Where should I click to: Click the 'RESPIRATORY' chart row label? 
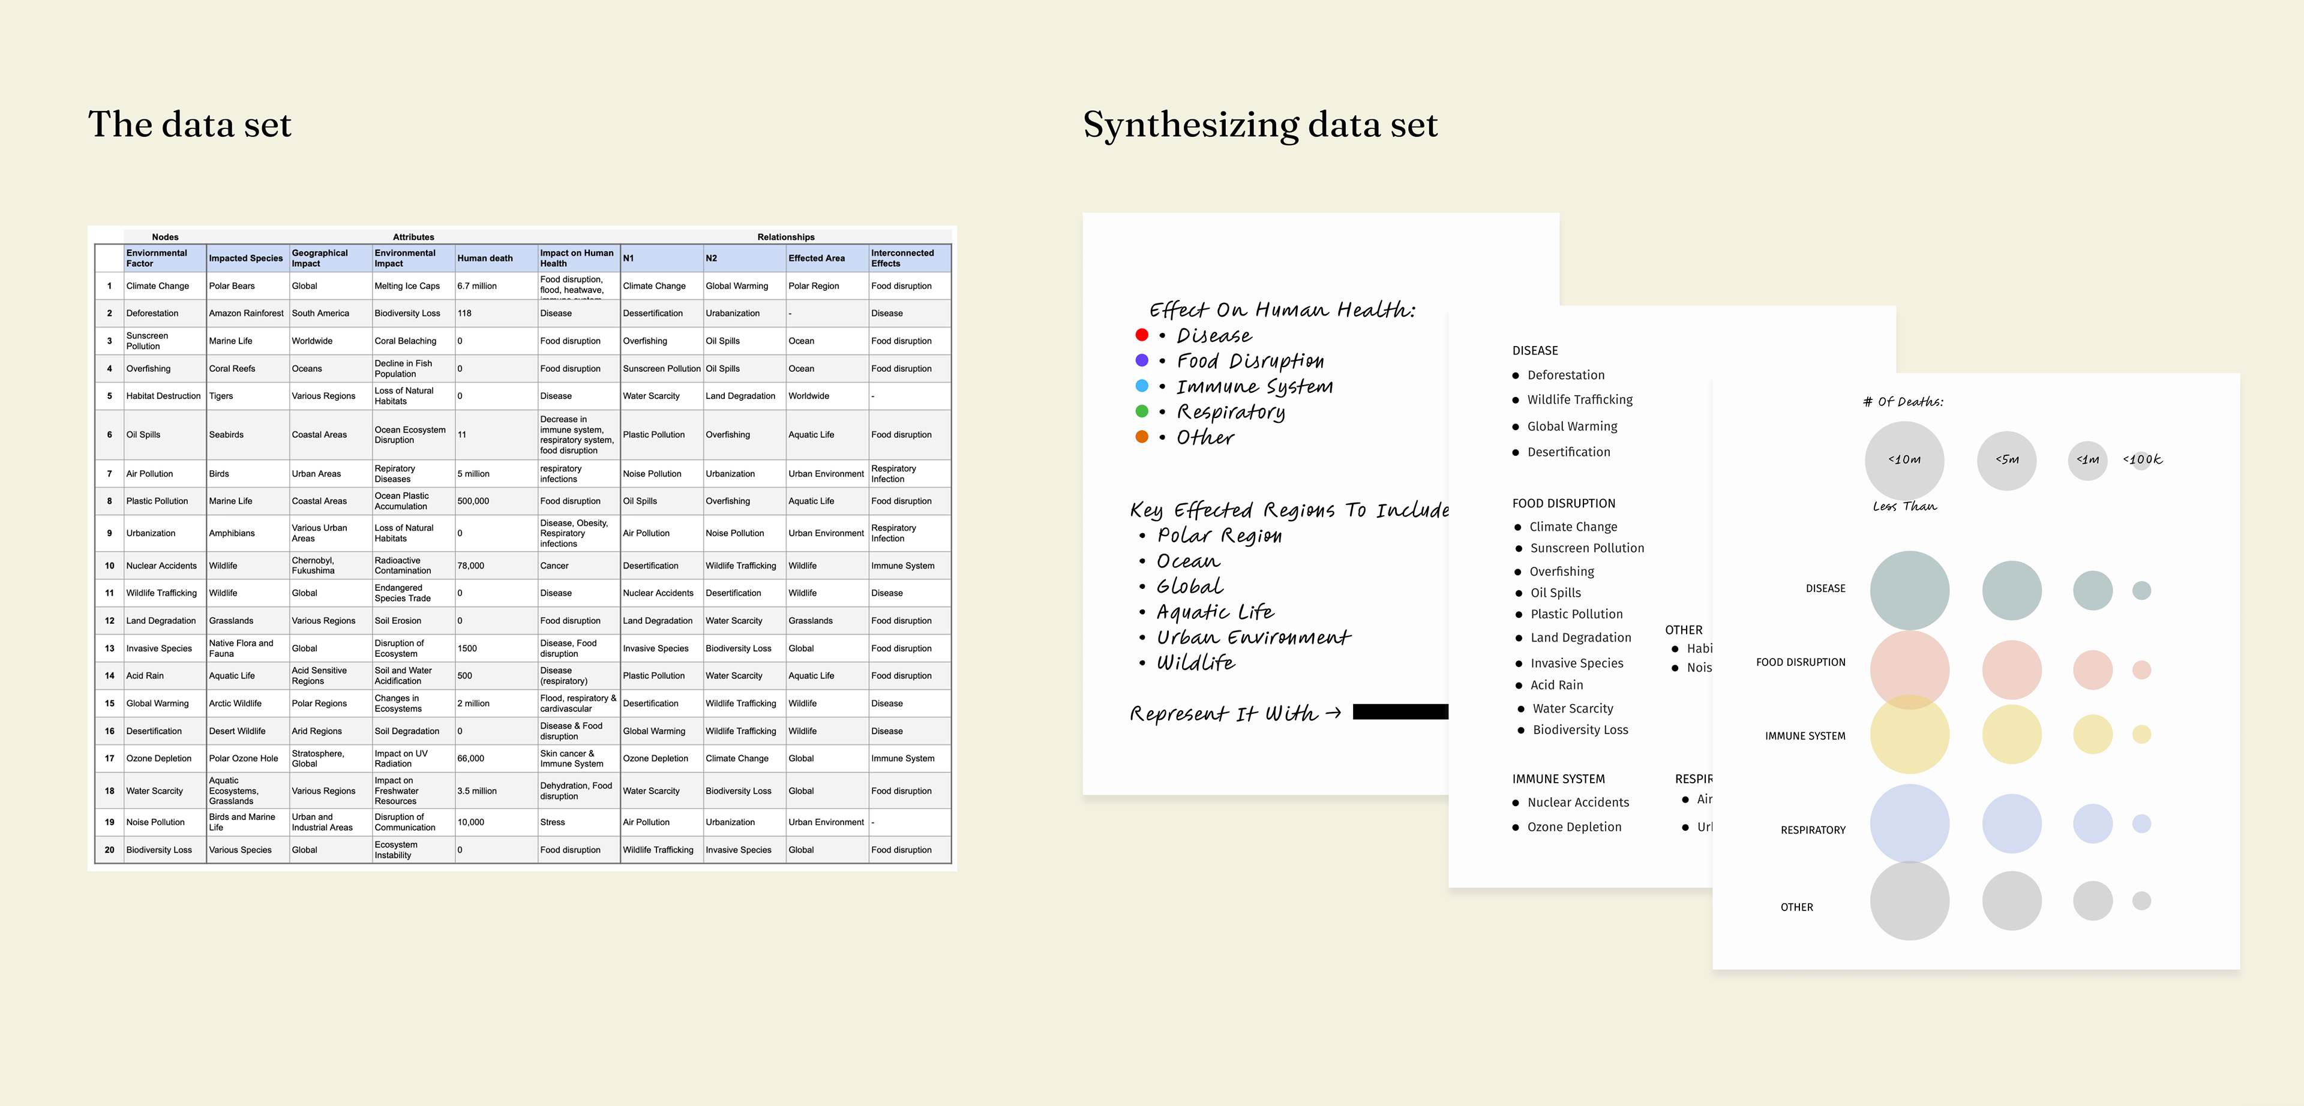point(1812,829)
